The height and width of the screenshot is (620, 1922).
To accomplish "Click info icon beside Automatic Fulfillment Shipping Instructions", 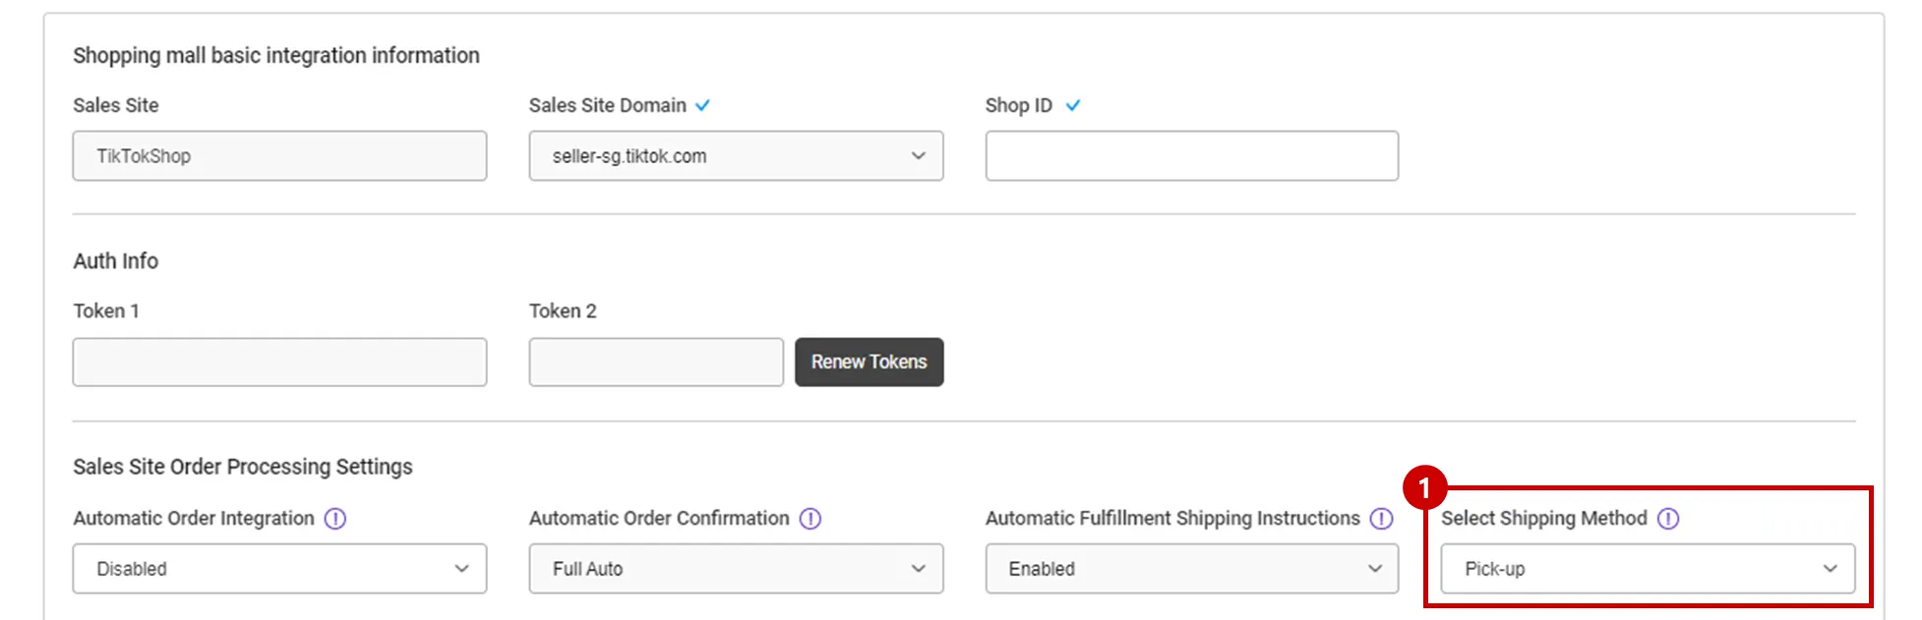I will pyautogui.click(x=1382, y=518).
